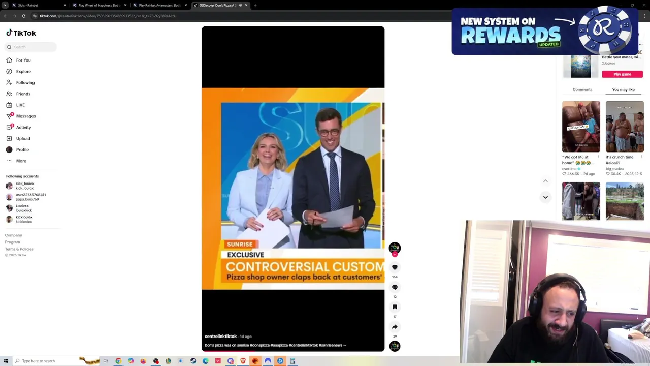Open a new browser tab
This screenshot has width=650, height=366.
pyautogui.click(x=255, y=5)
